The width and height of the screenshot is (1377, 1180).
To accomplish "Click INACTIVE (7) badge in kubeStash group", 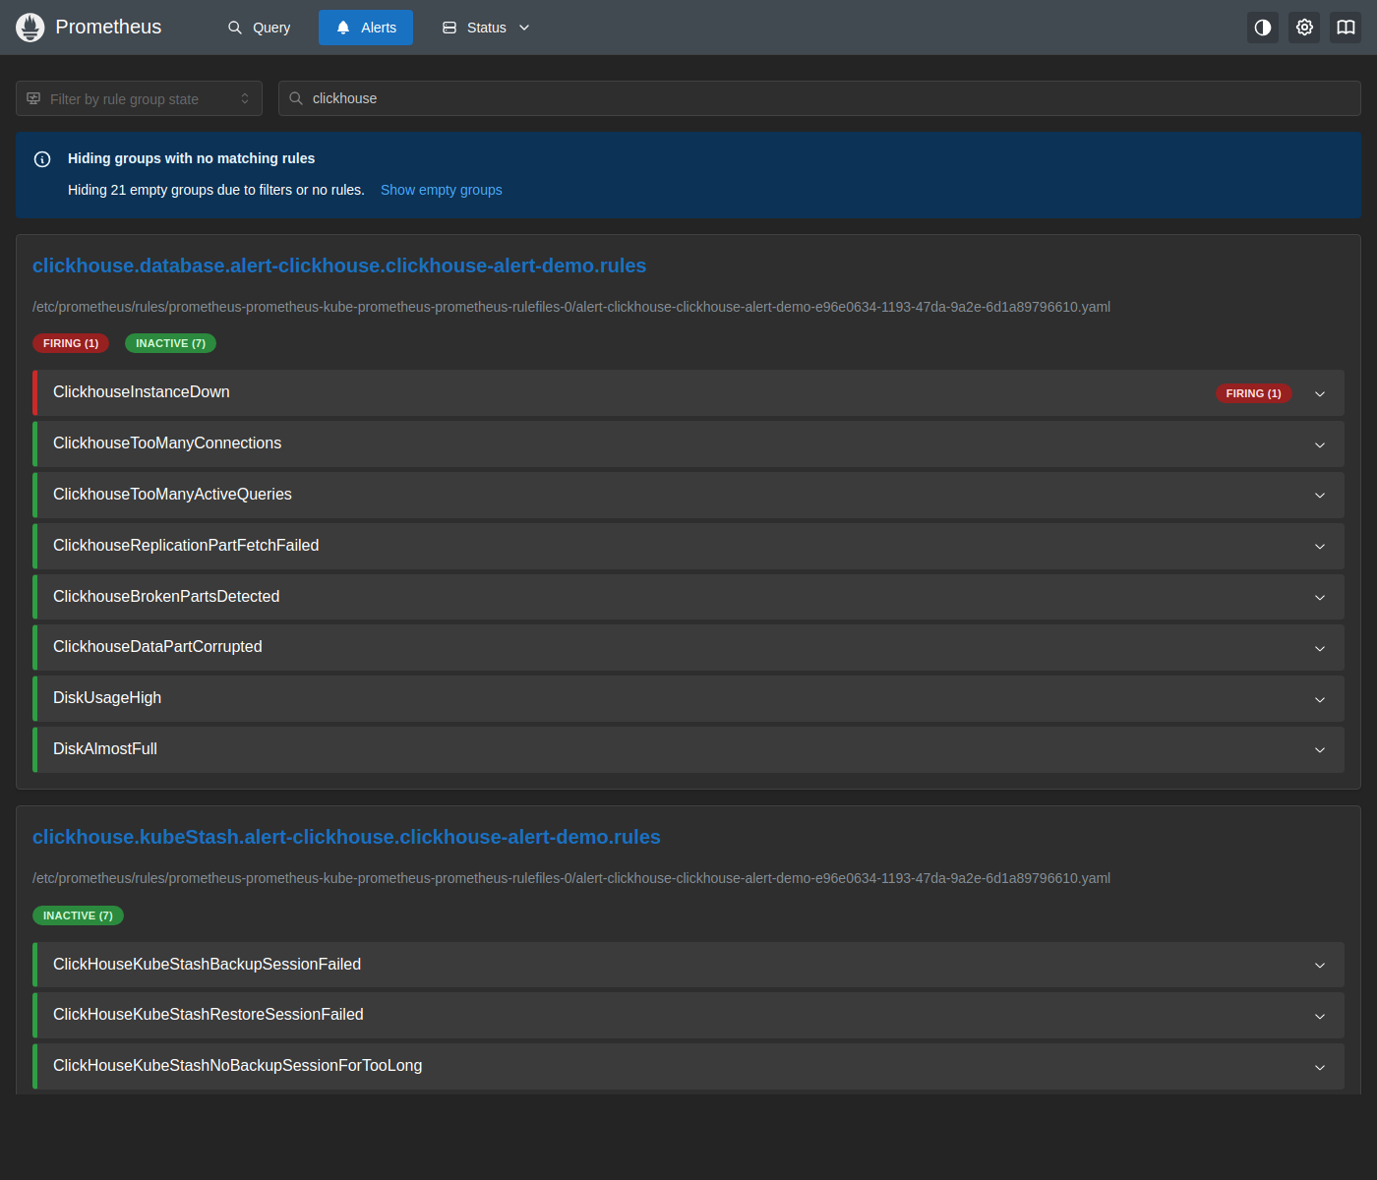I will click(78, 915).
